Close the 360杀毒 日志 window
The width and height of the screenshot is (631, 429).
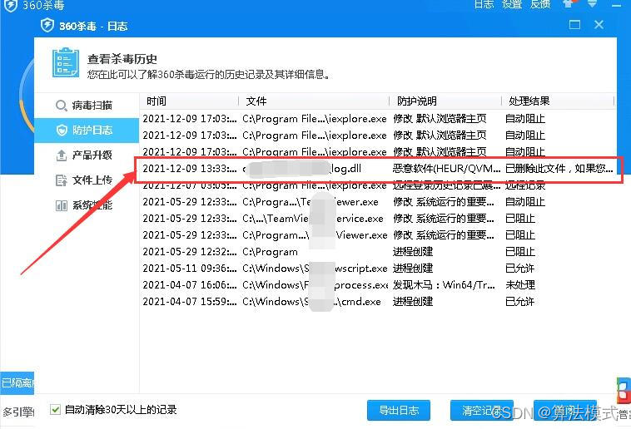coord(599,25)
